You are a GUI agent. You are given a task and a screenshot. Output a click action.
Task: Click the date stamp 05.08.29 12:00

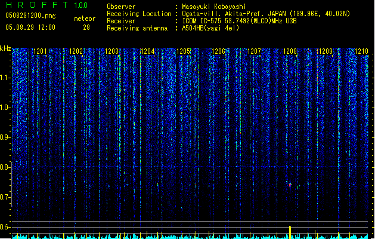[x=30, y=27]
